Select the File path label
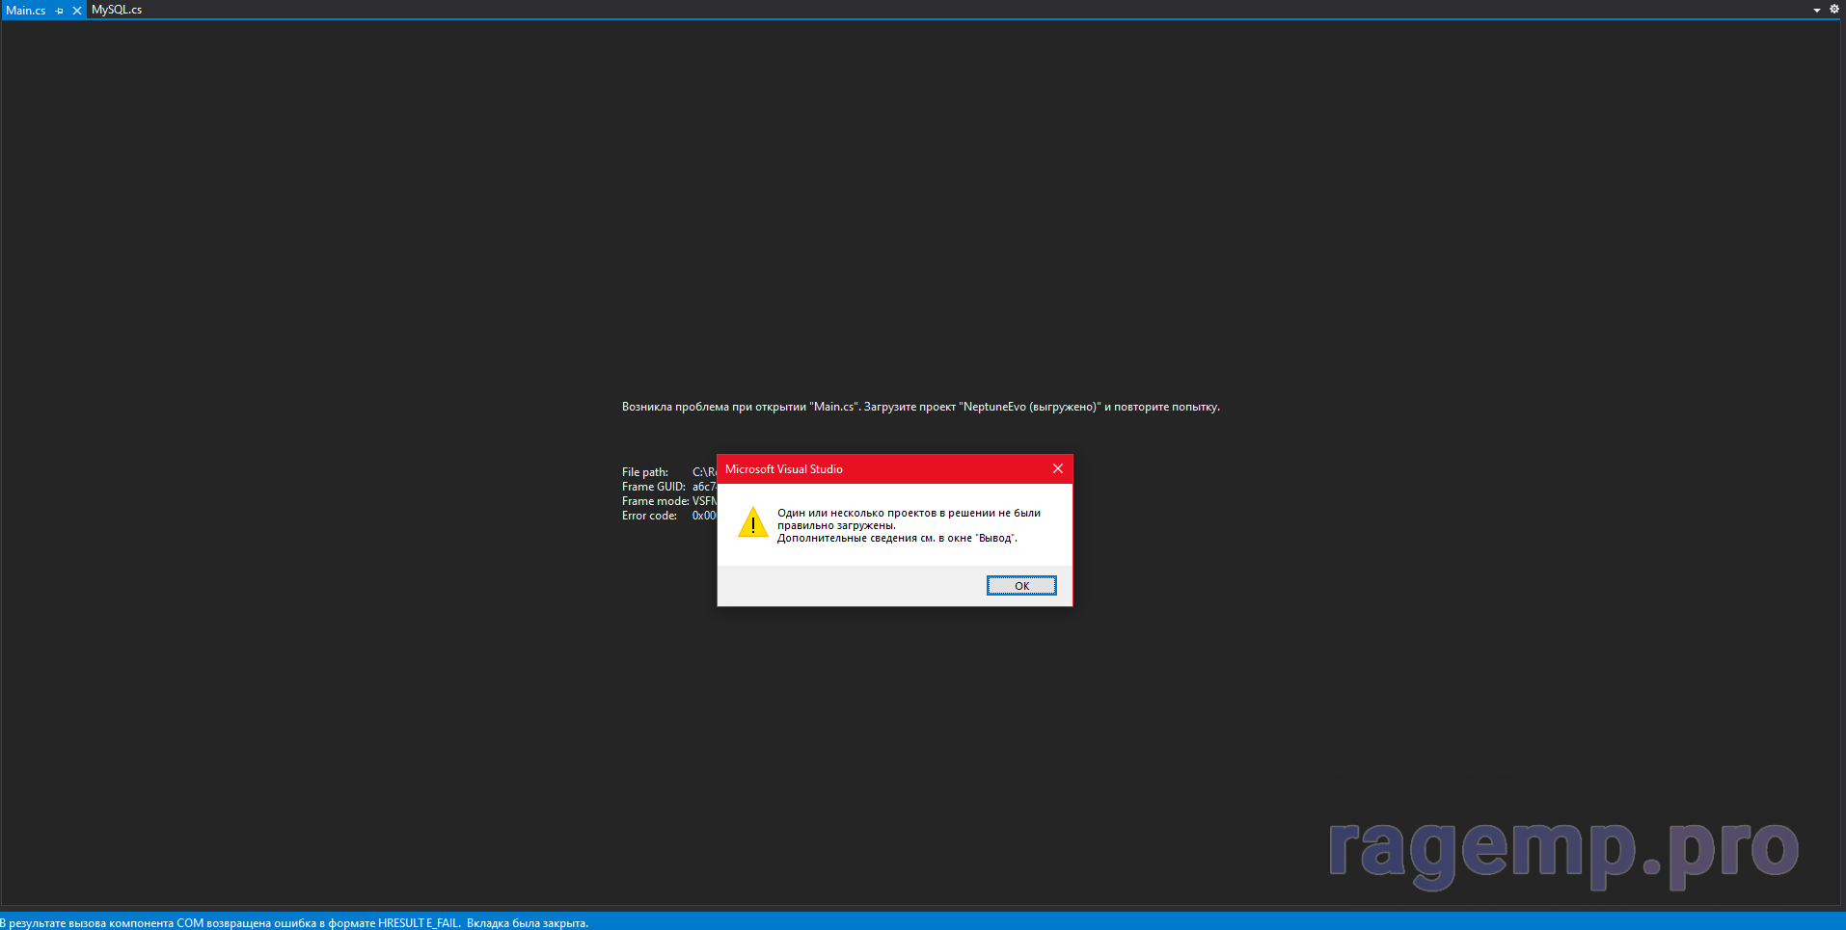The image size is (1846, 930). [x=644, y=472]
